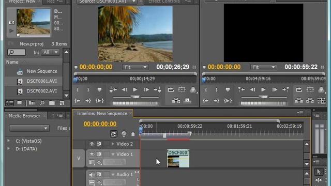Go to next edit point in Program monitor
Viewport: 331px width, 186px height.
pos(285,90)
